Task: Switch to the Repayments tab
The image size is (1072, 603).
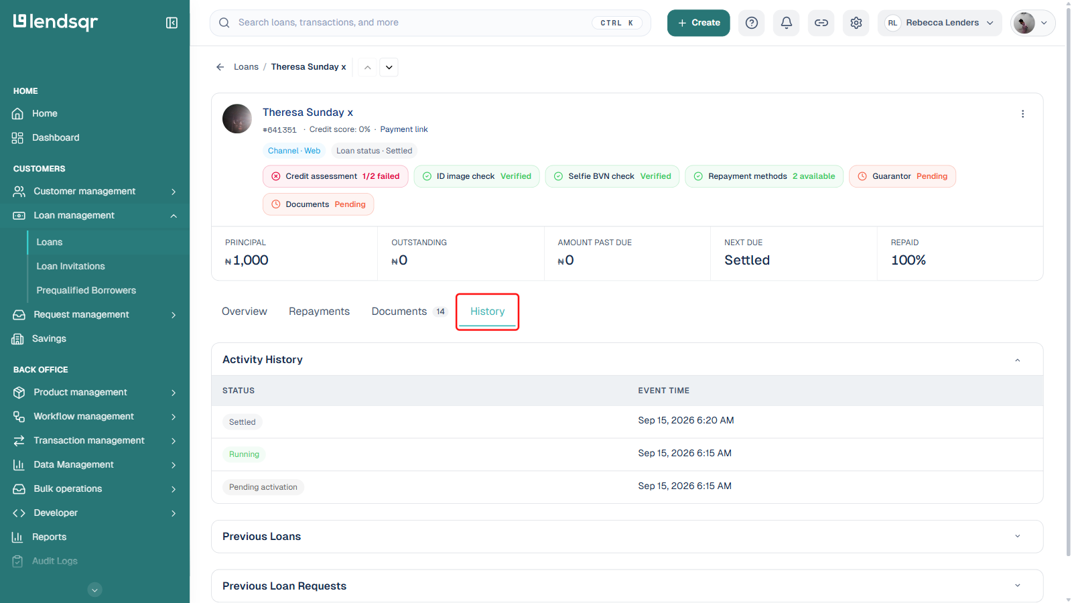Action: [319, 312]
